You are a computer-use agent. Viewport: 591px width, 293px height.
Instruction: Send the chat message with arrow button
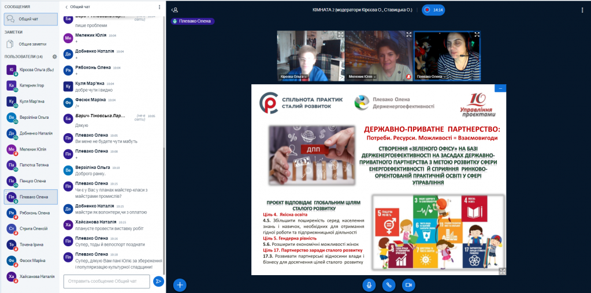click(x=158, y=281)
